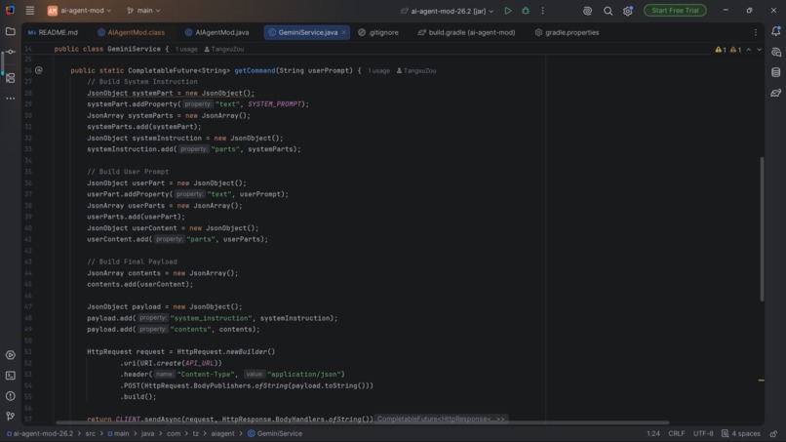This screenshot has height=442, width=786.
Task: Click the Start Free Trial button
Action: [x=675, y=11]
